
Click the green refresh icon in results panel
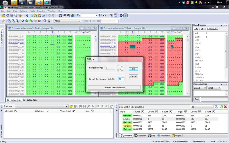(221, 107)
